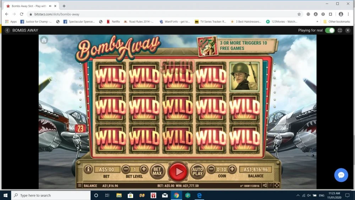Toggle the lightning quick-spin icon
The height and width of the screenshot is (200, 355).
click(x=271, y=185)
